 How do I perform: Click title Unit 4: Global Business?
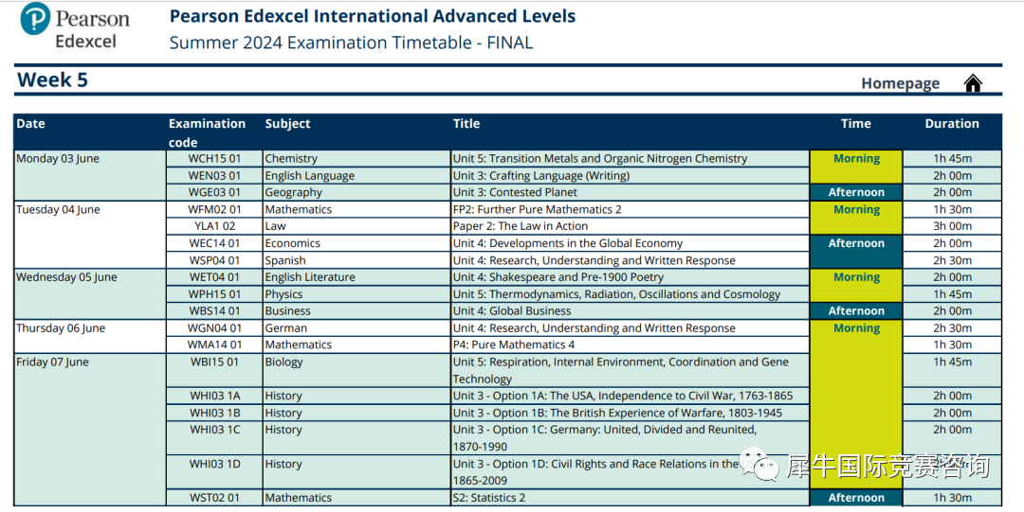point(512,311)
